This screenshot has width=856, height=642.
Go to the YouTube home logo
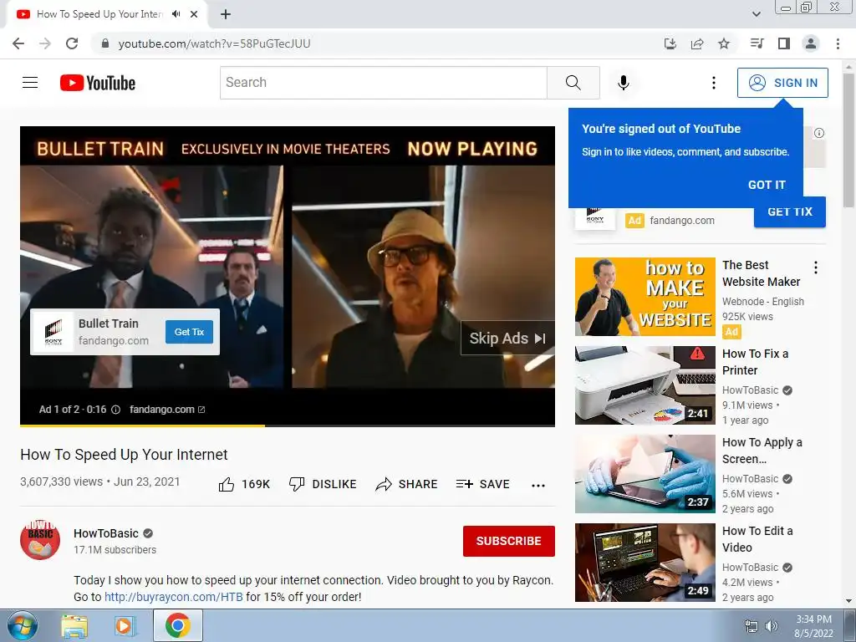pos(98,83)
